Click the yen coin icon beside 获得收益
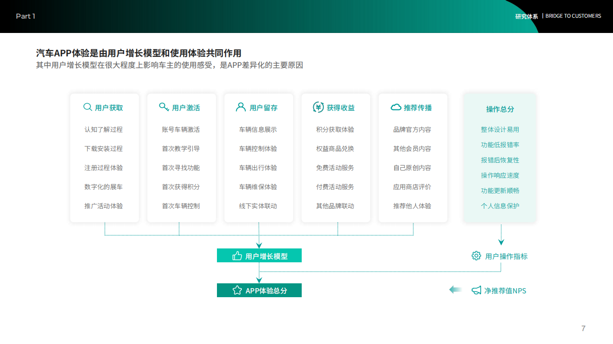The image size is (613, 344). coord(318,107)
